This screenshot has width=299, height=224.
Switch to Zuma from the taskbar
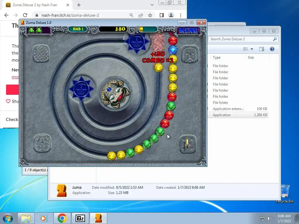click(98, 218)
